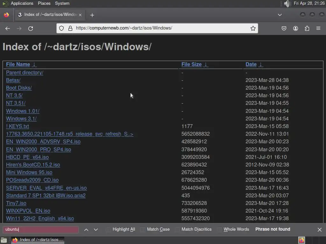Download Standard 7 SP1 32bit IBW.iso.aria2
The width and height of the screenshot is (326, 244).
click(x=46, y=196)
